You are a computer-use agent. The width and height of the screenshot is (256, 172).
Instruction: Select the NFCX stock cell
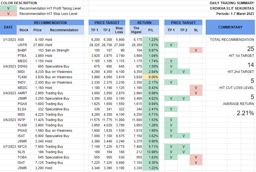click(22, 147)
